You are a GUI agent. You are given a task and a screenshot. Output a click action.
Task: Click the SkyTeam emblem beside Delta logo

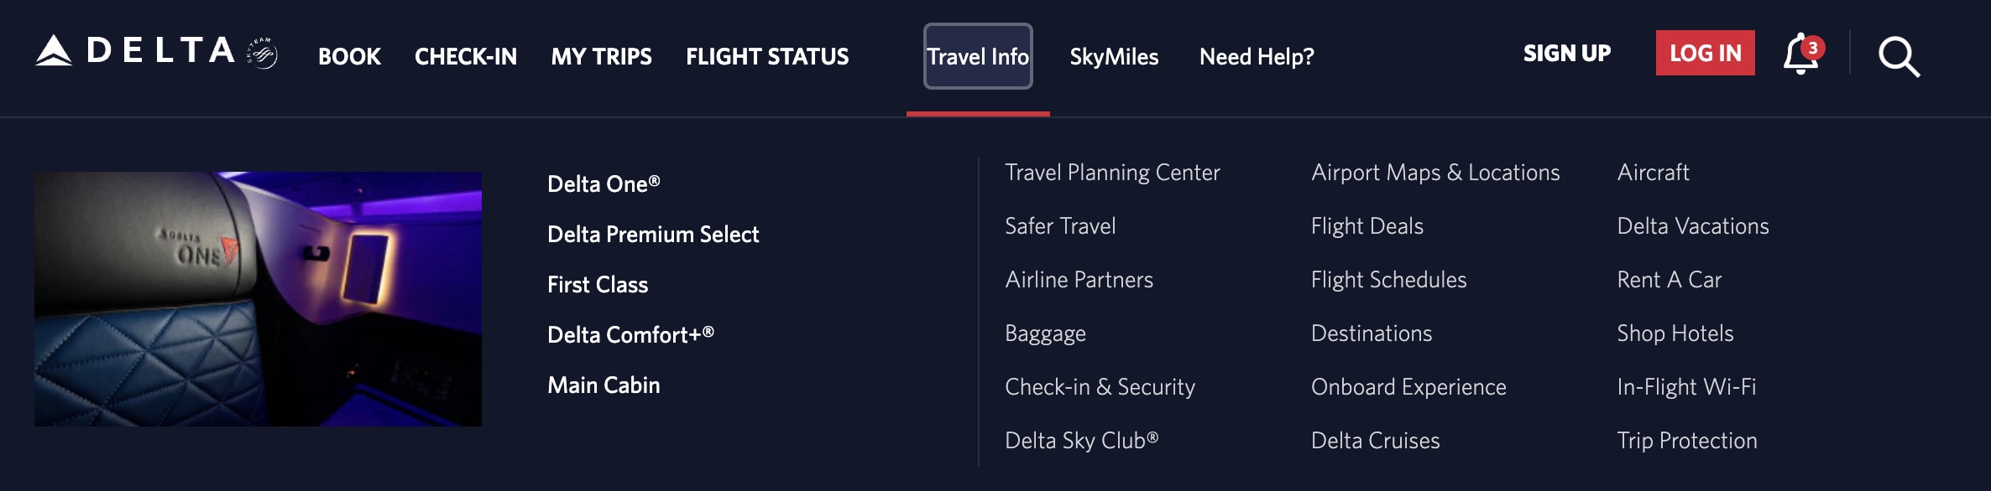pyautogui.click(x=263, y=53)
